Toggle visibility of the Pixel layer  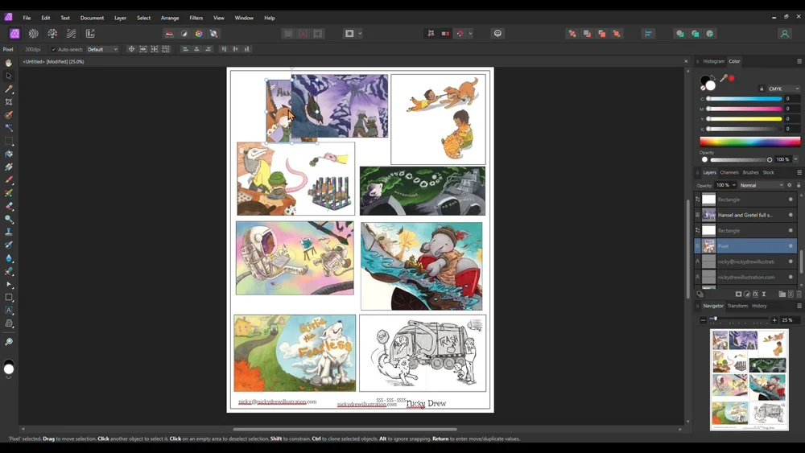(791, 246)
